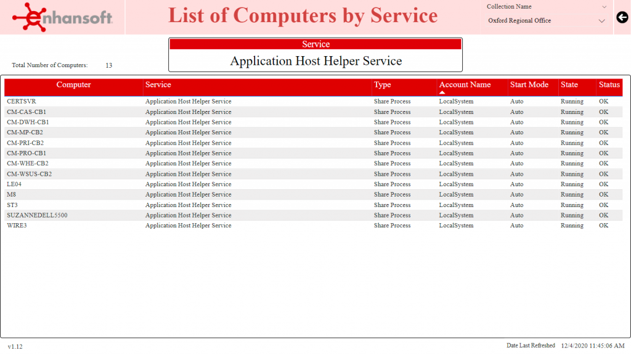Click the back arrow icon
The image size is (631, 355).
[622, 17]
